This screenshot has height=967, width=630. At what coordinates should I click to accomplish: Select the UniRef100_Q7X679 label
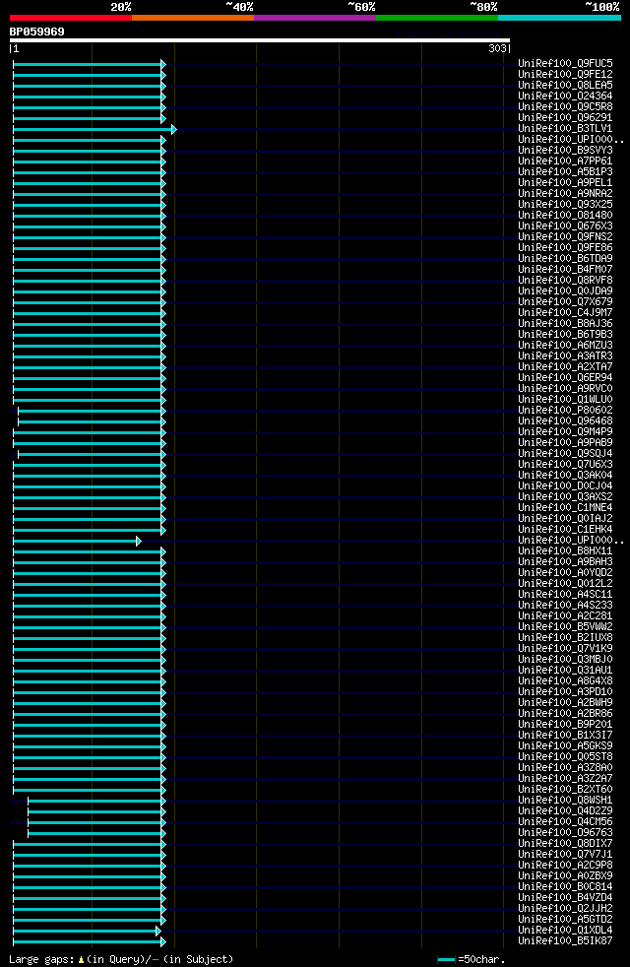click(x=565, y=302)
